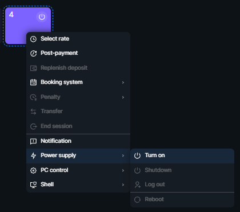240x212 pixels.
Task: Click the lightning bolt Power supply icon
Action: (33, 155)
